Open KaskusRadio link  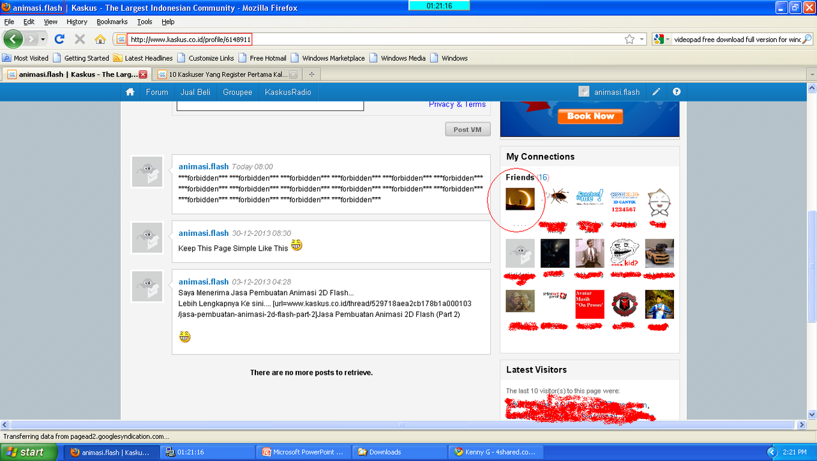pos(288,92)
